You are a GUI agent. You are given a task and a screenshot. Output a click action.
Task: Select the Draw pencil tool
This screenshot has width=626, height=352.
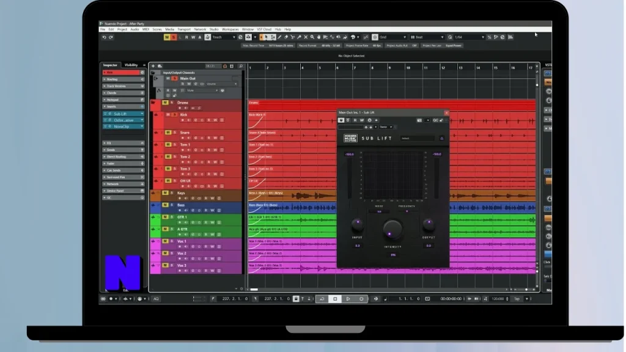point(279,37)
